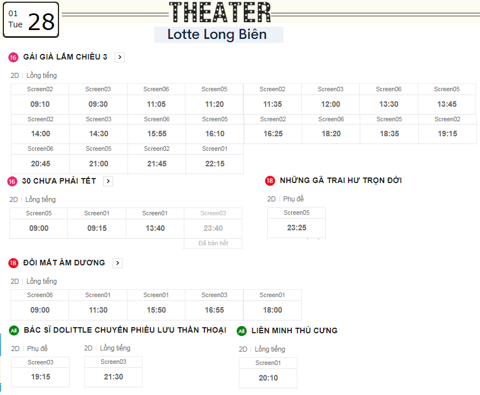Click All-ages badge of Liên Minh Thú Cưng
The height and width of the screenshot is (395, 480).
(242, 331)
